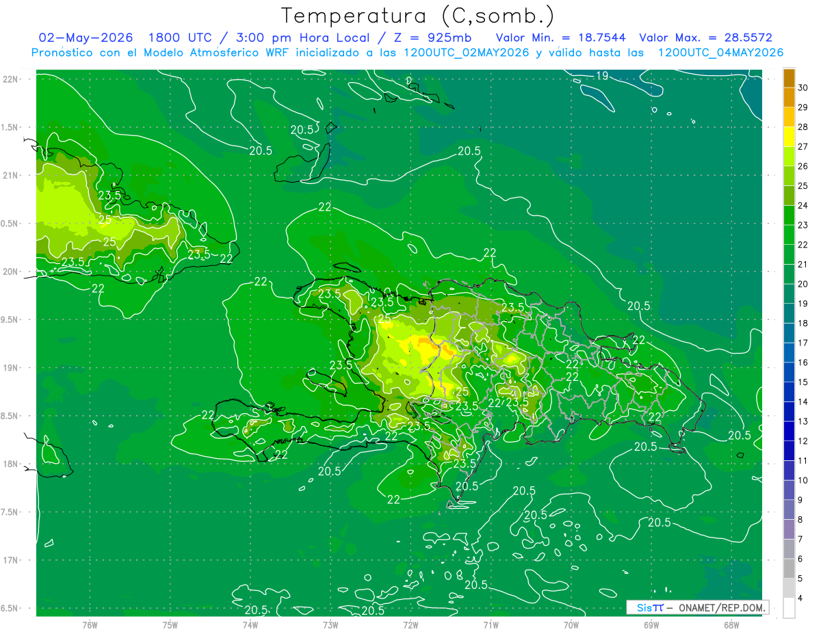Image resolution: width=821 pixels, height=634 pixels.
Task: Click the 1200UTC_04MAY2026 validity text
Action: tap(720, 53)
